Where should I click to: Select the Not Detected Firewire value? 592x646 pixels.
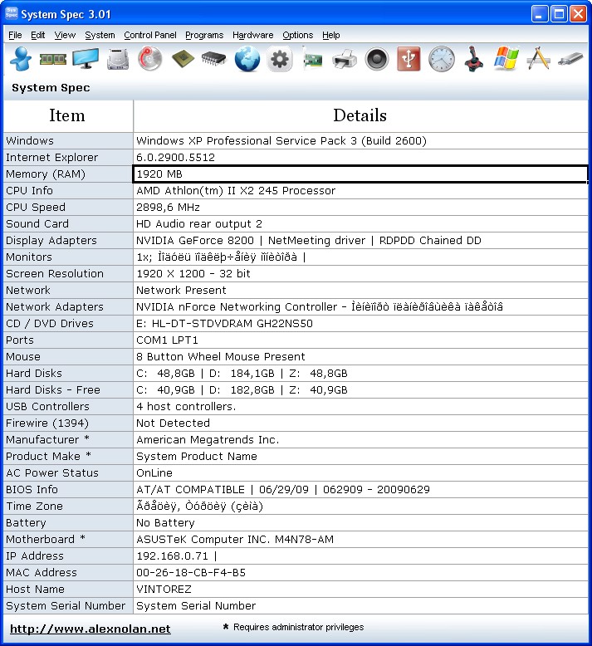tap(360, 423)
